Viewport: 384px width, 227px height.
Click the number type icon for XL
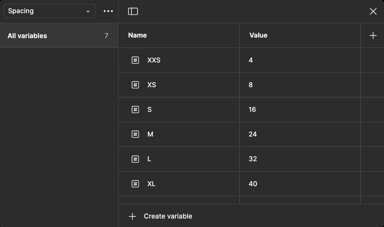tap(135, 183)
